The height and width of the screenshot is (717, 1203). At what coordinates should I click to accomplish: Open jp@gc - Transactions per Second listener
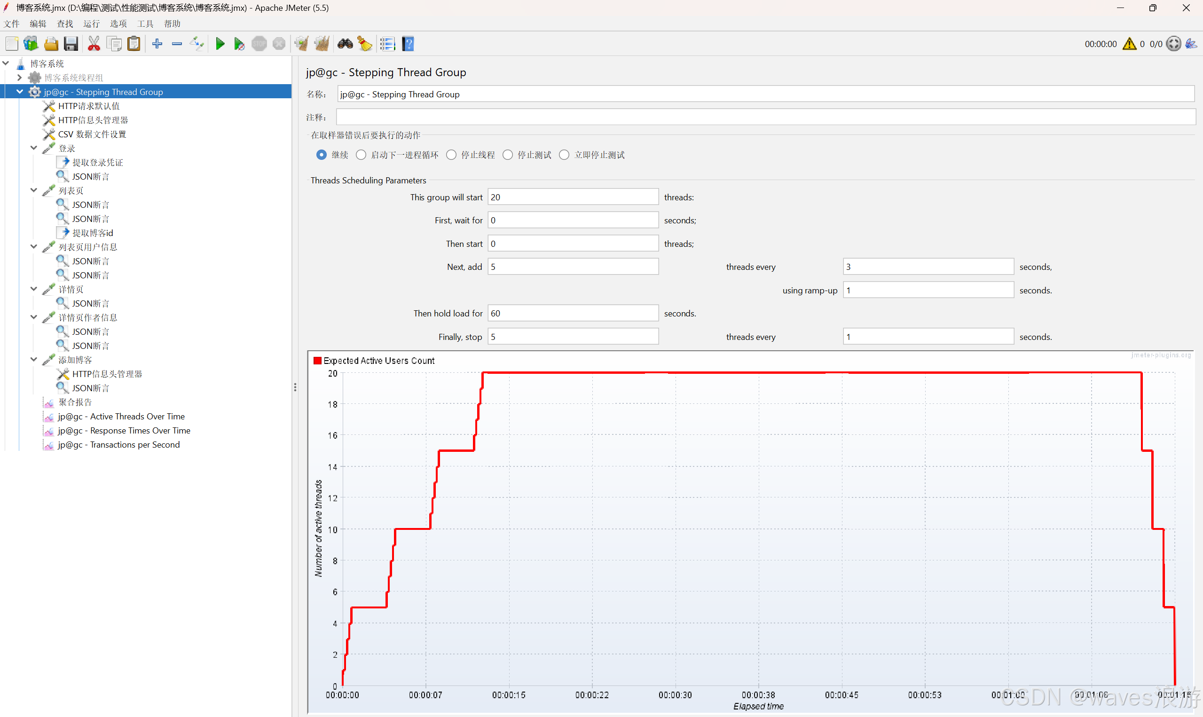[118, 444]
